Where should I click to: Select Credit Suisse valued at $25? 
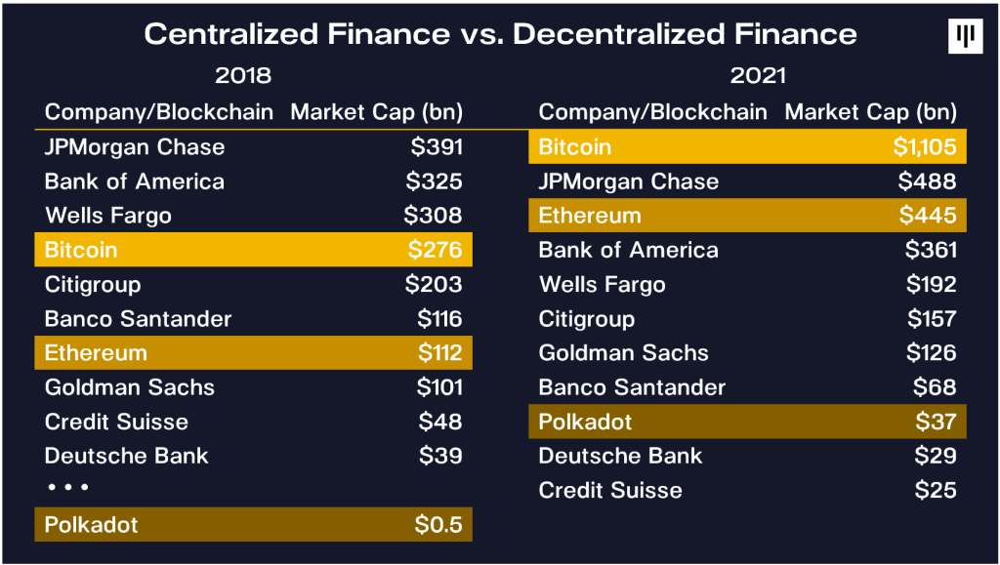coord(747,490)
